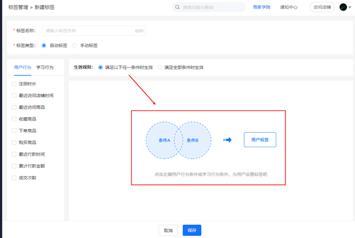This screenshot has width=355, height=238.
Task: Expand the dropdown arrow beside avatar
Action: tap(350, 7)
